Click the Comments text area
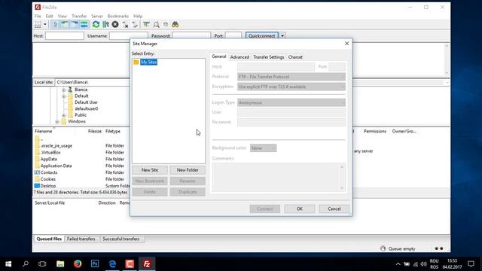 pyautogui.click(x=276, y=178)
